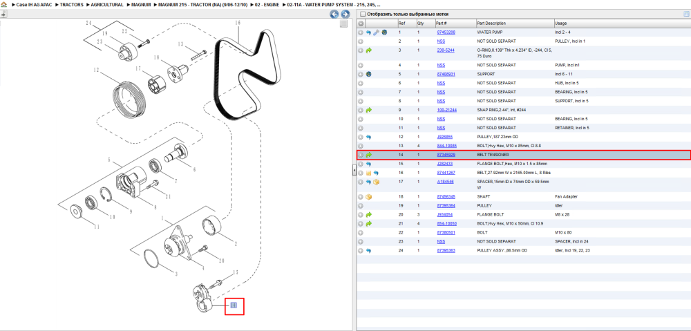This screenshot has width=691, height=331.
Task: Click the globe icon on WATER PUMP row
Action: pyautogui.click(x=384, y=32)
